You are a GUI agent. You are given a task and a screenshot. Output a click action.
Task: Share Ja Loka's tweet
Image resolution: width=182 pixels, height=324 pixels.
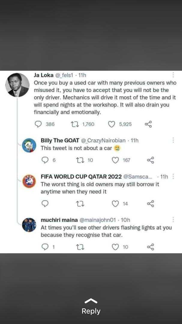pos(148,124)
